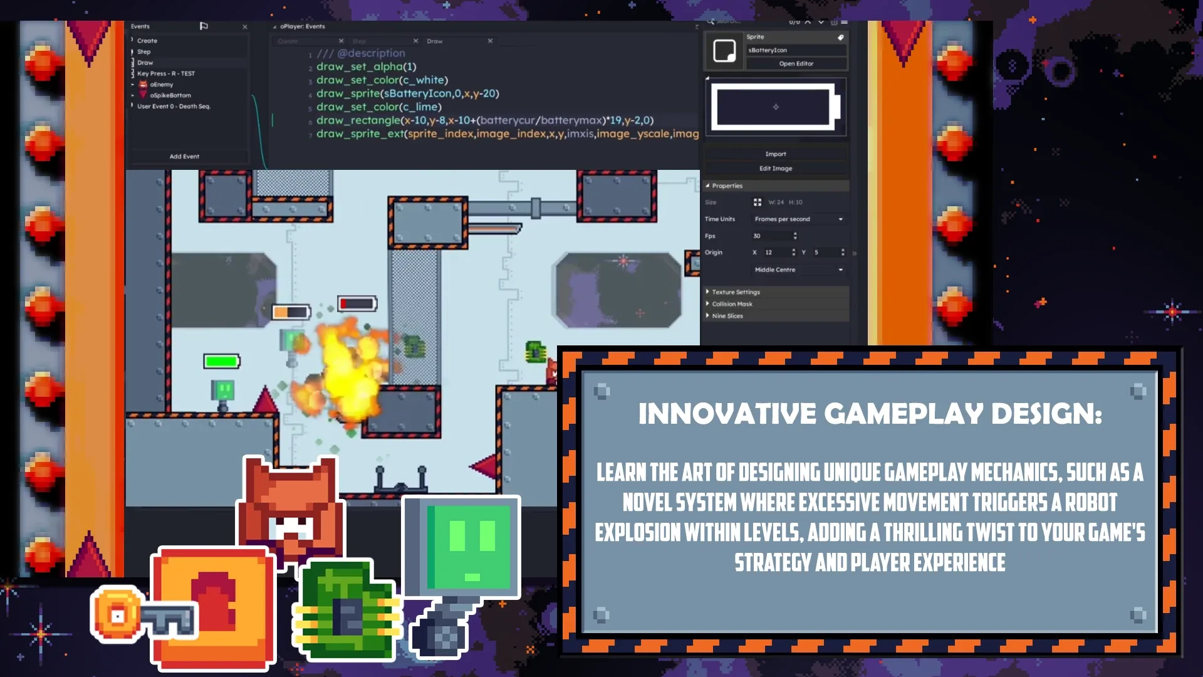This screenshot has height=677, width=1203.
Task: Select the oSpikeBottom spike icon
Action: (x=143, y=95)
